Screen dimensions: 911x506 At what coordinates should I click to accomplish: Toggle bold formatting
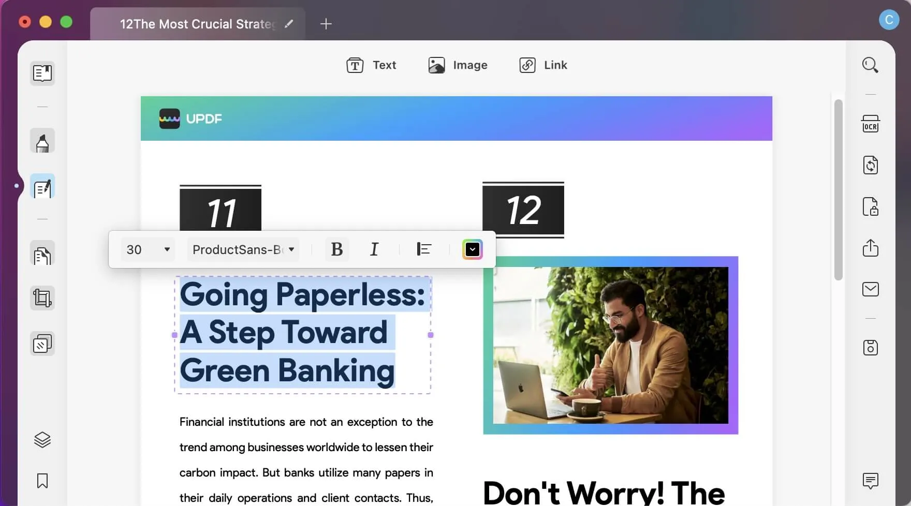pyautogui.click(x=336, y=249)
